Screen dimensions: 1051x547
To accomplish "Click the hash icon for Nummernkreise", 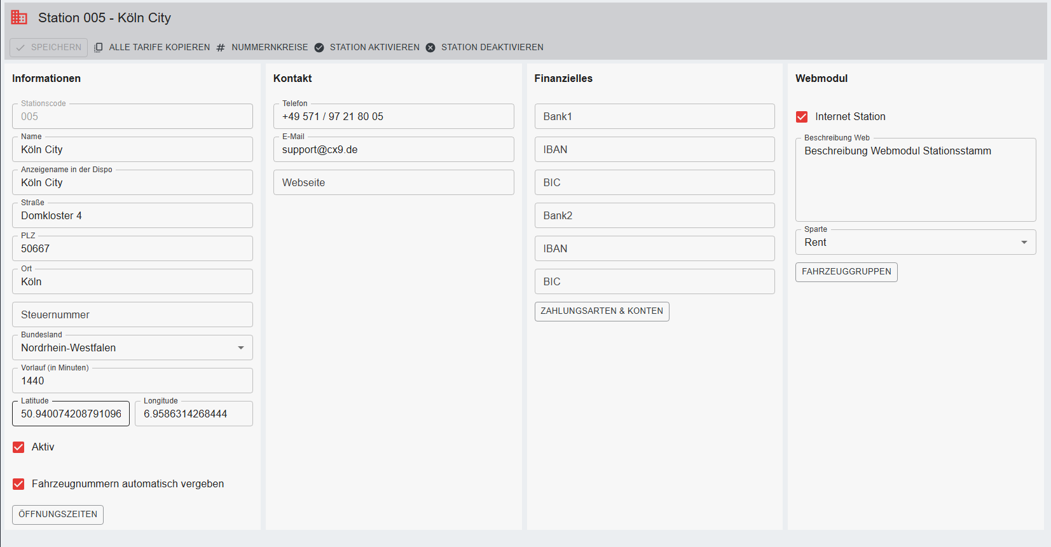I will (221, 48).
